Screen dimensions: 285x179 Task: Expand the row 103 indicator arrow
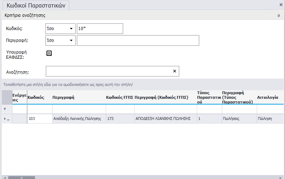tap(5, 118)
